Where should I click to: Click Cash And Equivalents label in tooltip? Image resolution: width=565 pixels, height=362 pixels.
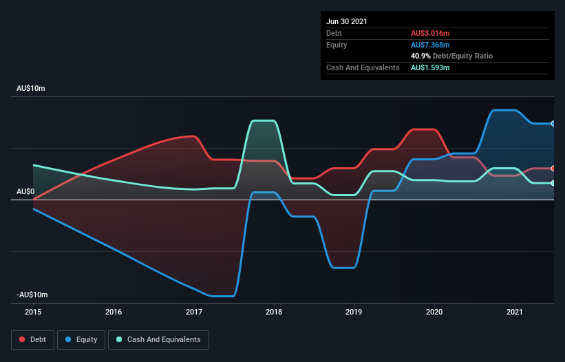click(x=363, y=67)
